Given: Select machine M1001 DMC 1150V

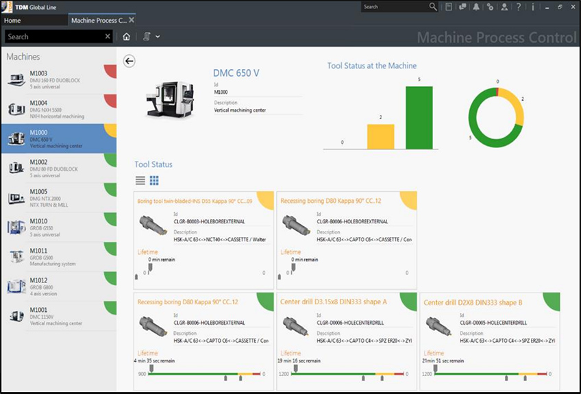Looking at the screenshot, I should tap(59, 316).
